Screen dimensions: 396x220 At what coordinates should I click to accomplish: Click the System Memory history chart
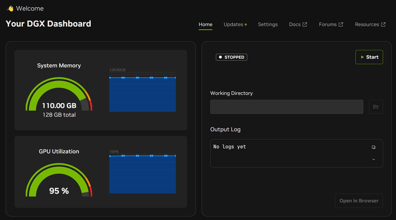click(x=143, y=92)
